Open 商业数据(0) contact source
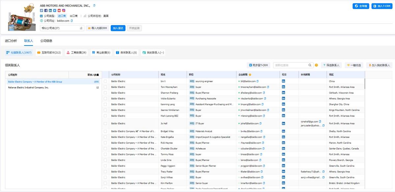Viewport: 395px width, 192px height. click(101, 53)
